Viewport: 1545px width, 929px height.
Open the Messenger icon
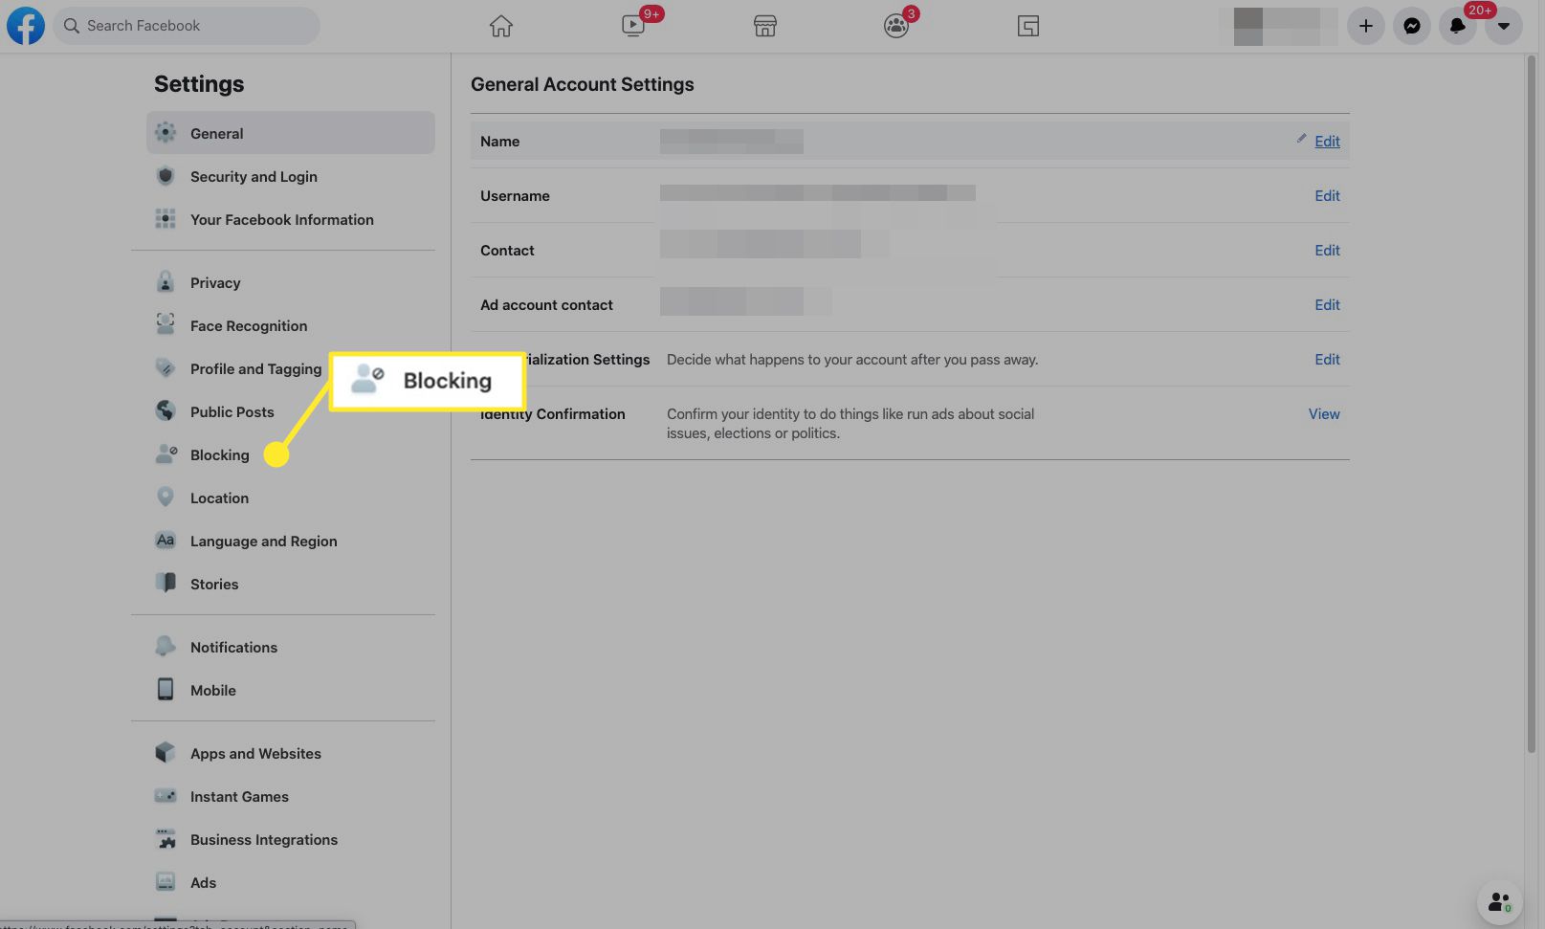point(1412,26)
